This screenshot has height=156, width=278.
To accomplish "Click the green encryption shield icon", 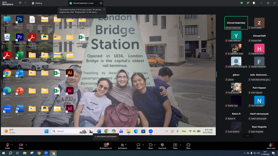I will [242, 3].
